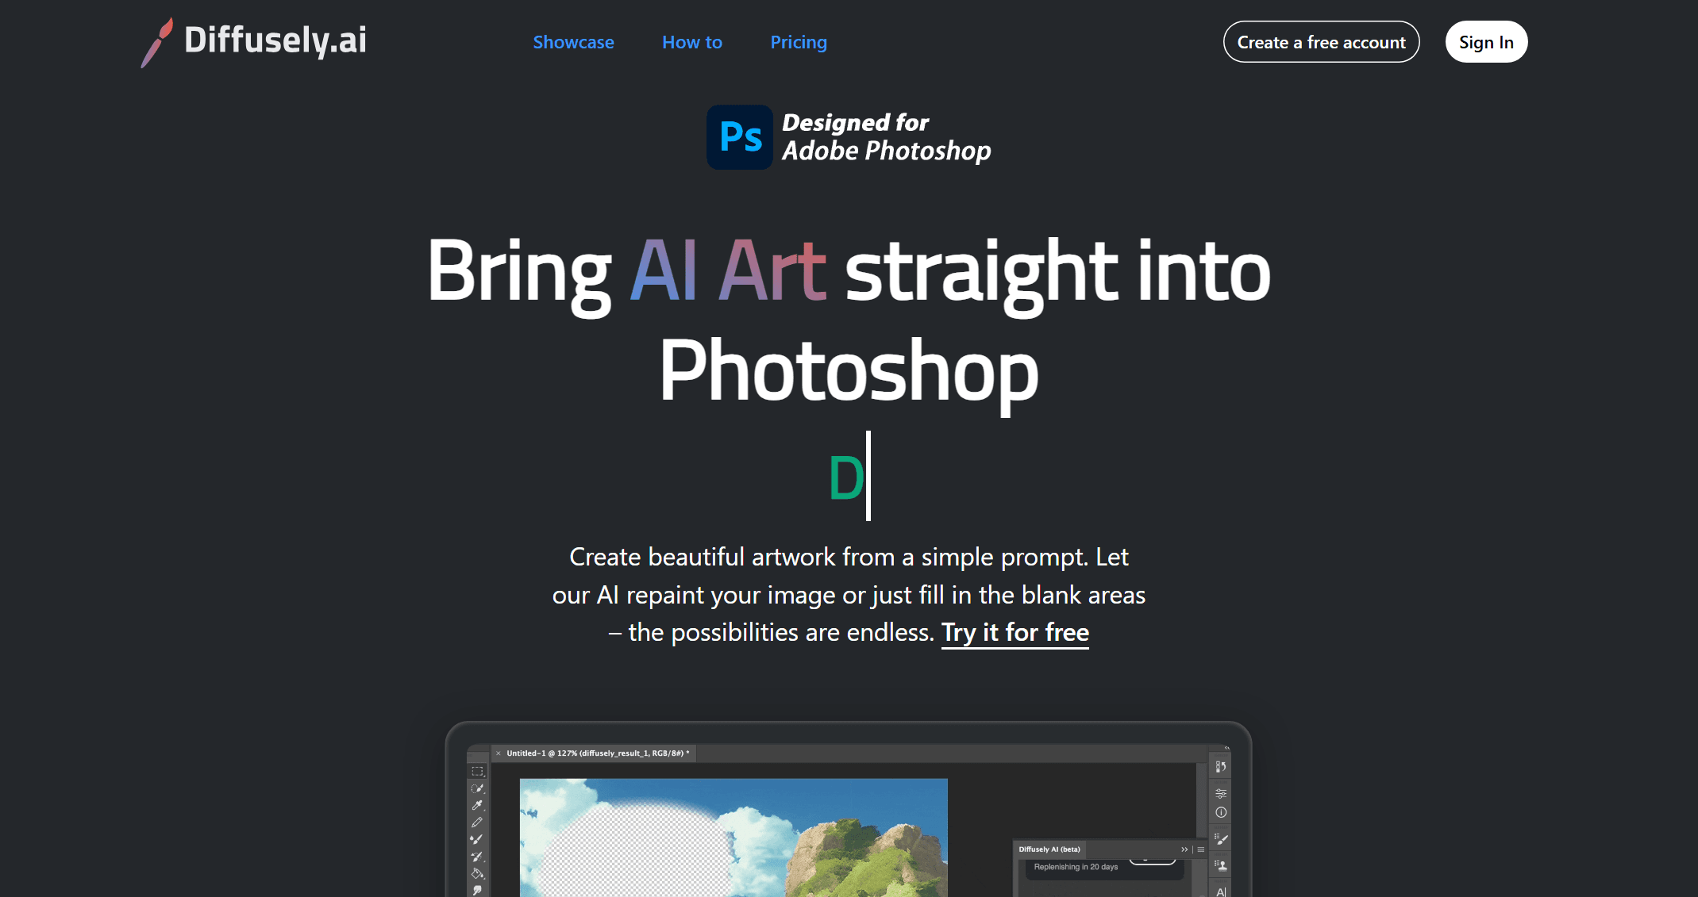Select the Rectangular Marquee tool in mockup
This screenshot has height=897, width=1698.
coord(477,771)
